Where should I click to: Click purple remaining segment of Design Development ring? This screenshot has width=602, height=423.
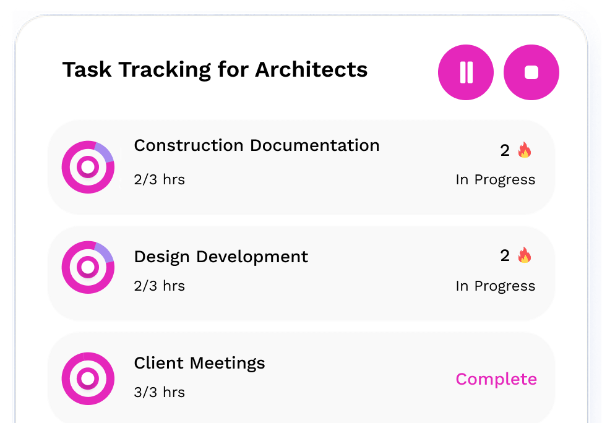point(105,252)
